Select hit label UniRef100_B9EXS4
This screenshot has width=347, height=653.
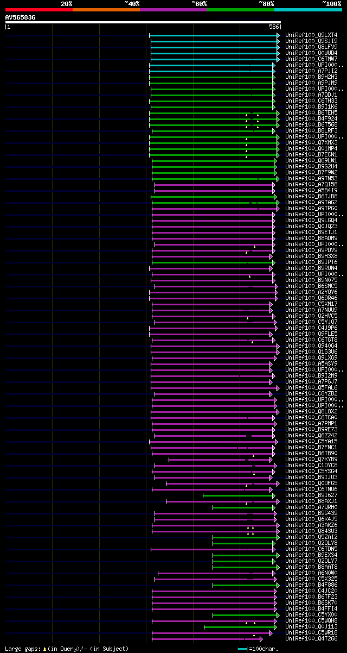[x=311, y=555]
